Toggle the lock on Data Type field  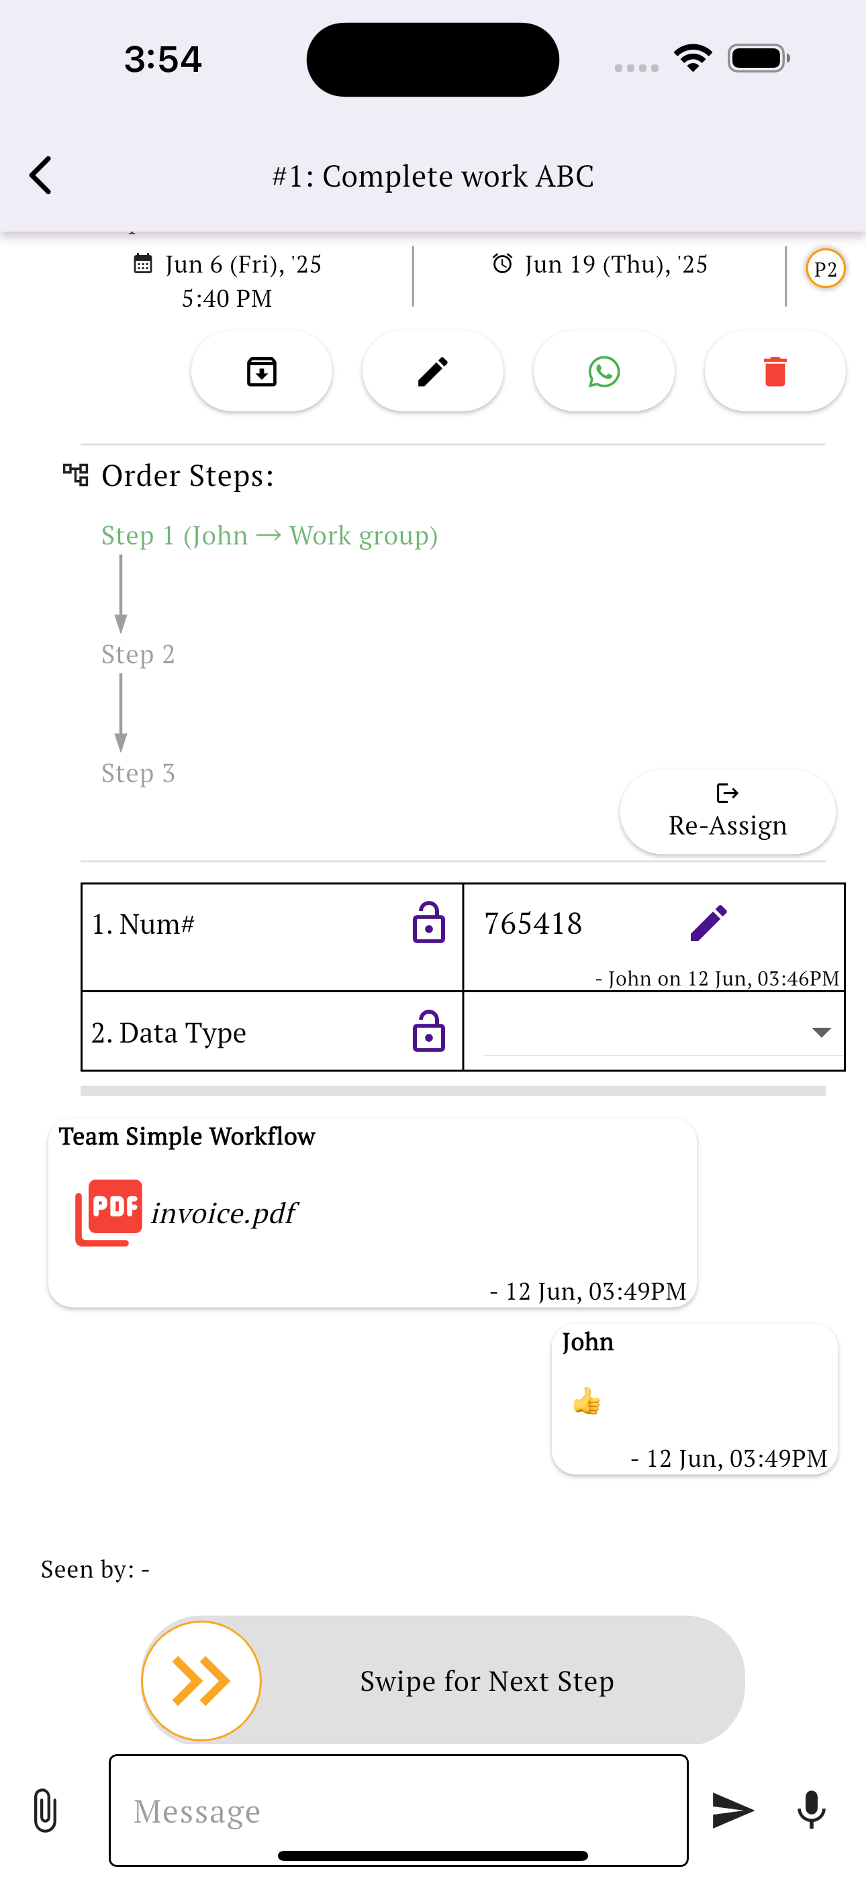(428, 1031)
